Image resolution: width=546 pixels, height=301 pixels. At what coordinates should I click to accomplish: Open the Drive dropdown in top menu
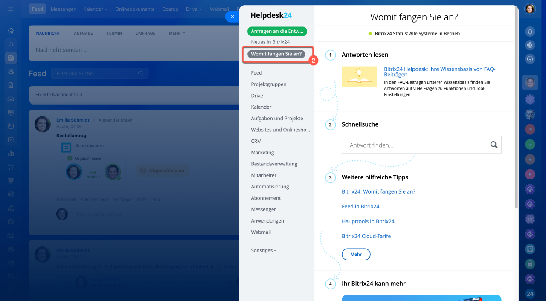point(194,9)
